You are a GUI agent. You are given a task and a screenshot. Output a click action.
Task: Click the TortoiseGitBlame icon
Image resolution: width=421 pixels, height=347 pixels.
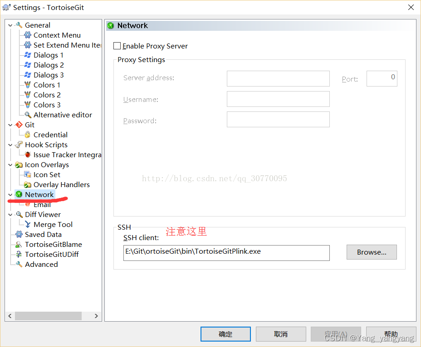pos(19,244)
